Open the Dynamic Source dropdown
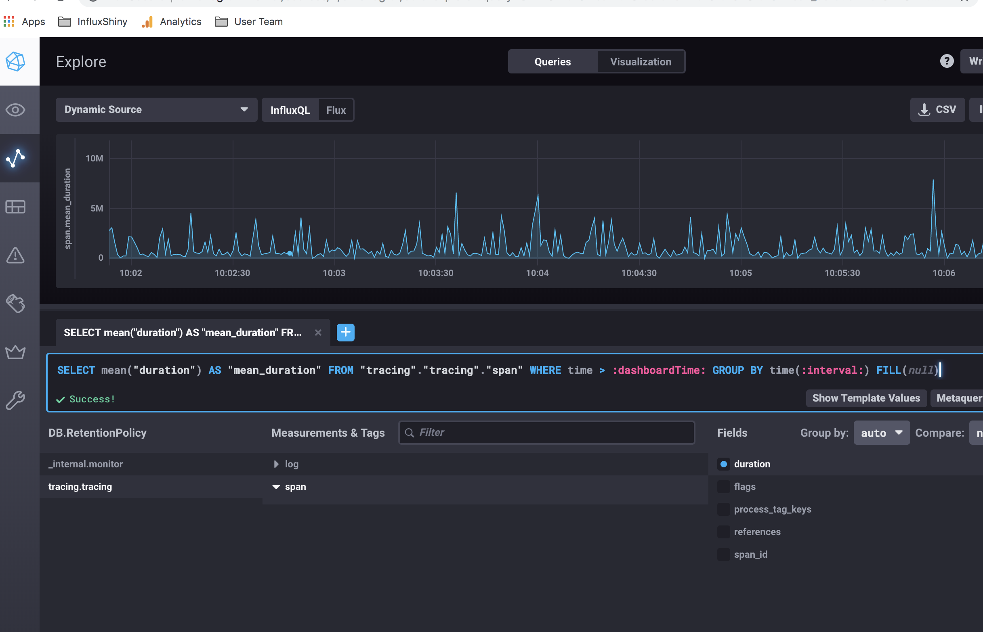The width and height of the screenshot is (983, 632). 156,110
